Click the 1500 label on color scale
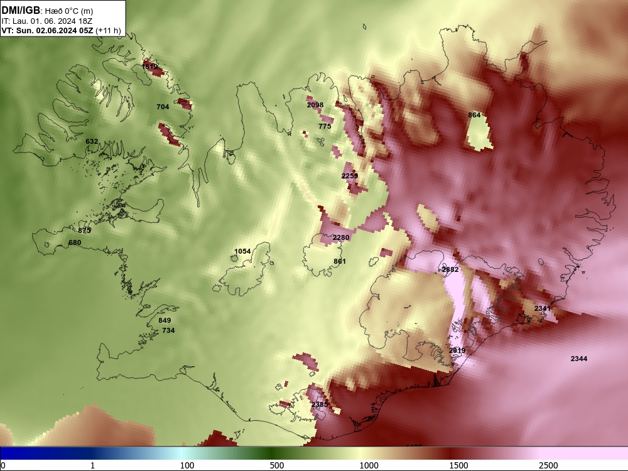628x471 pixels. tap(458, 465)
